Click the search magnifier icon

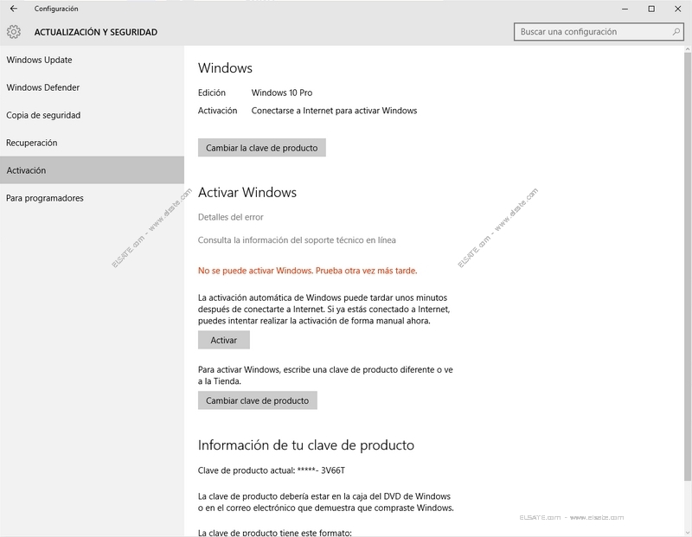pos(676,32)
